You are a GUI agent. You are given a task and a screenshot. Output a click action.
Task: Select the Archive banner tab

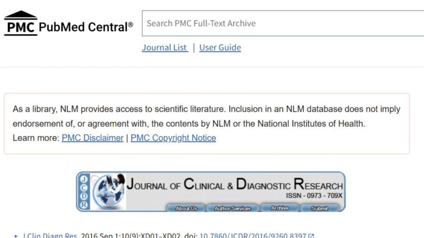pyautogui.click(x=279, y=208)
